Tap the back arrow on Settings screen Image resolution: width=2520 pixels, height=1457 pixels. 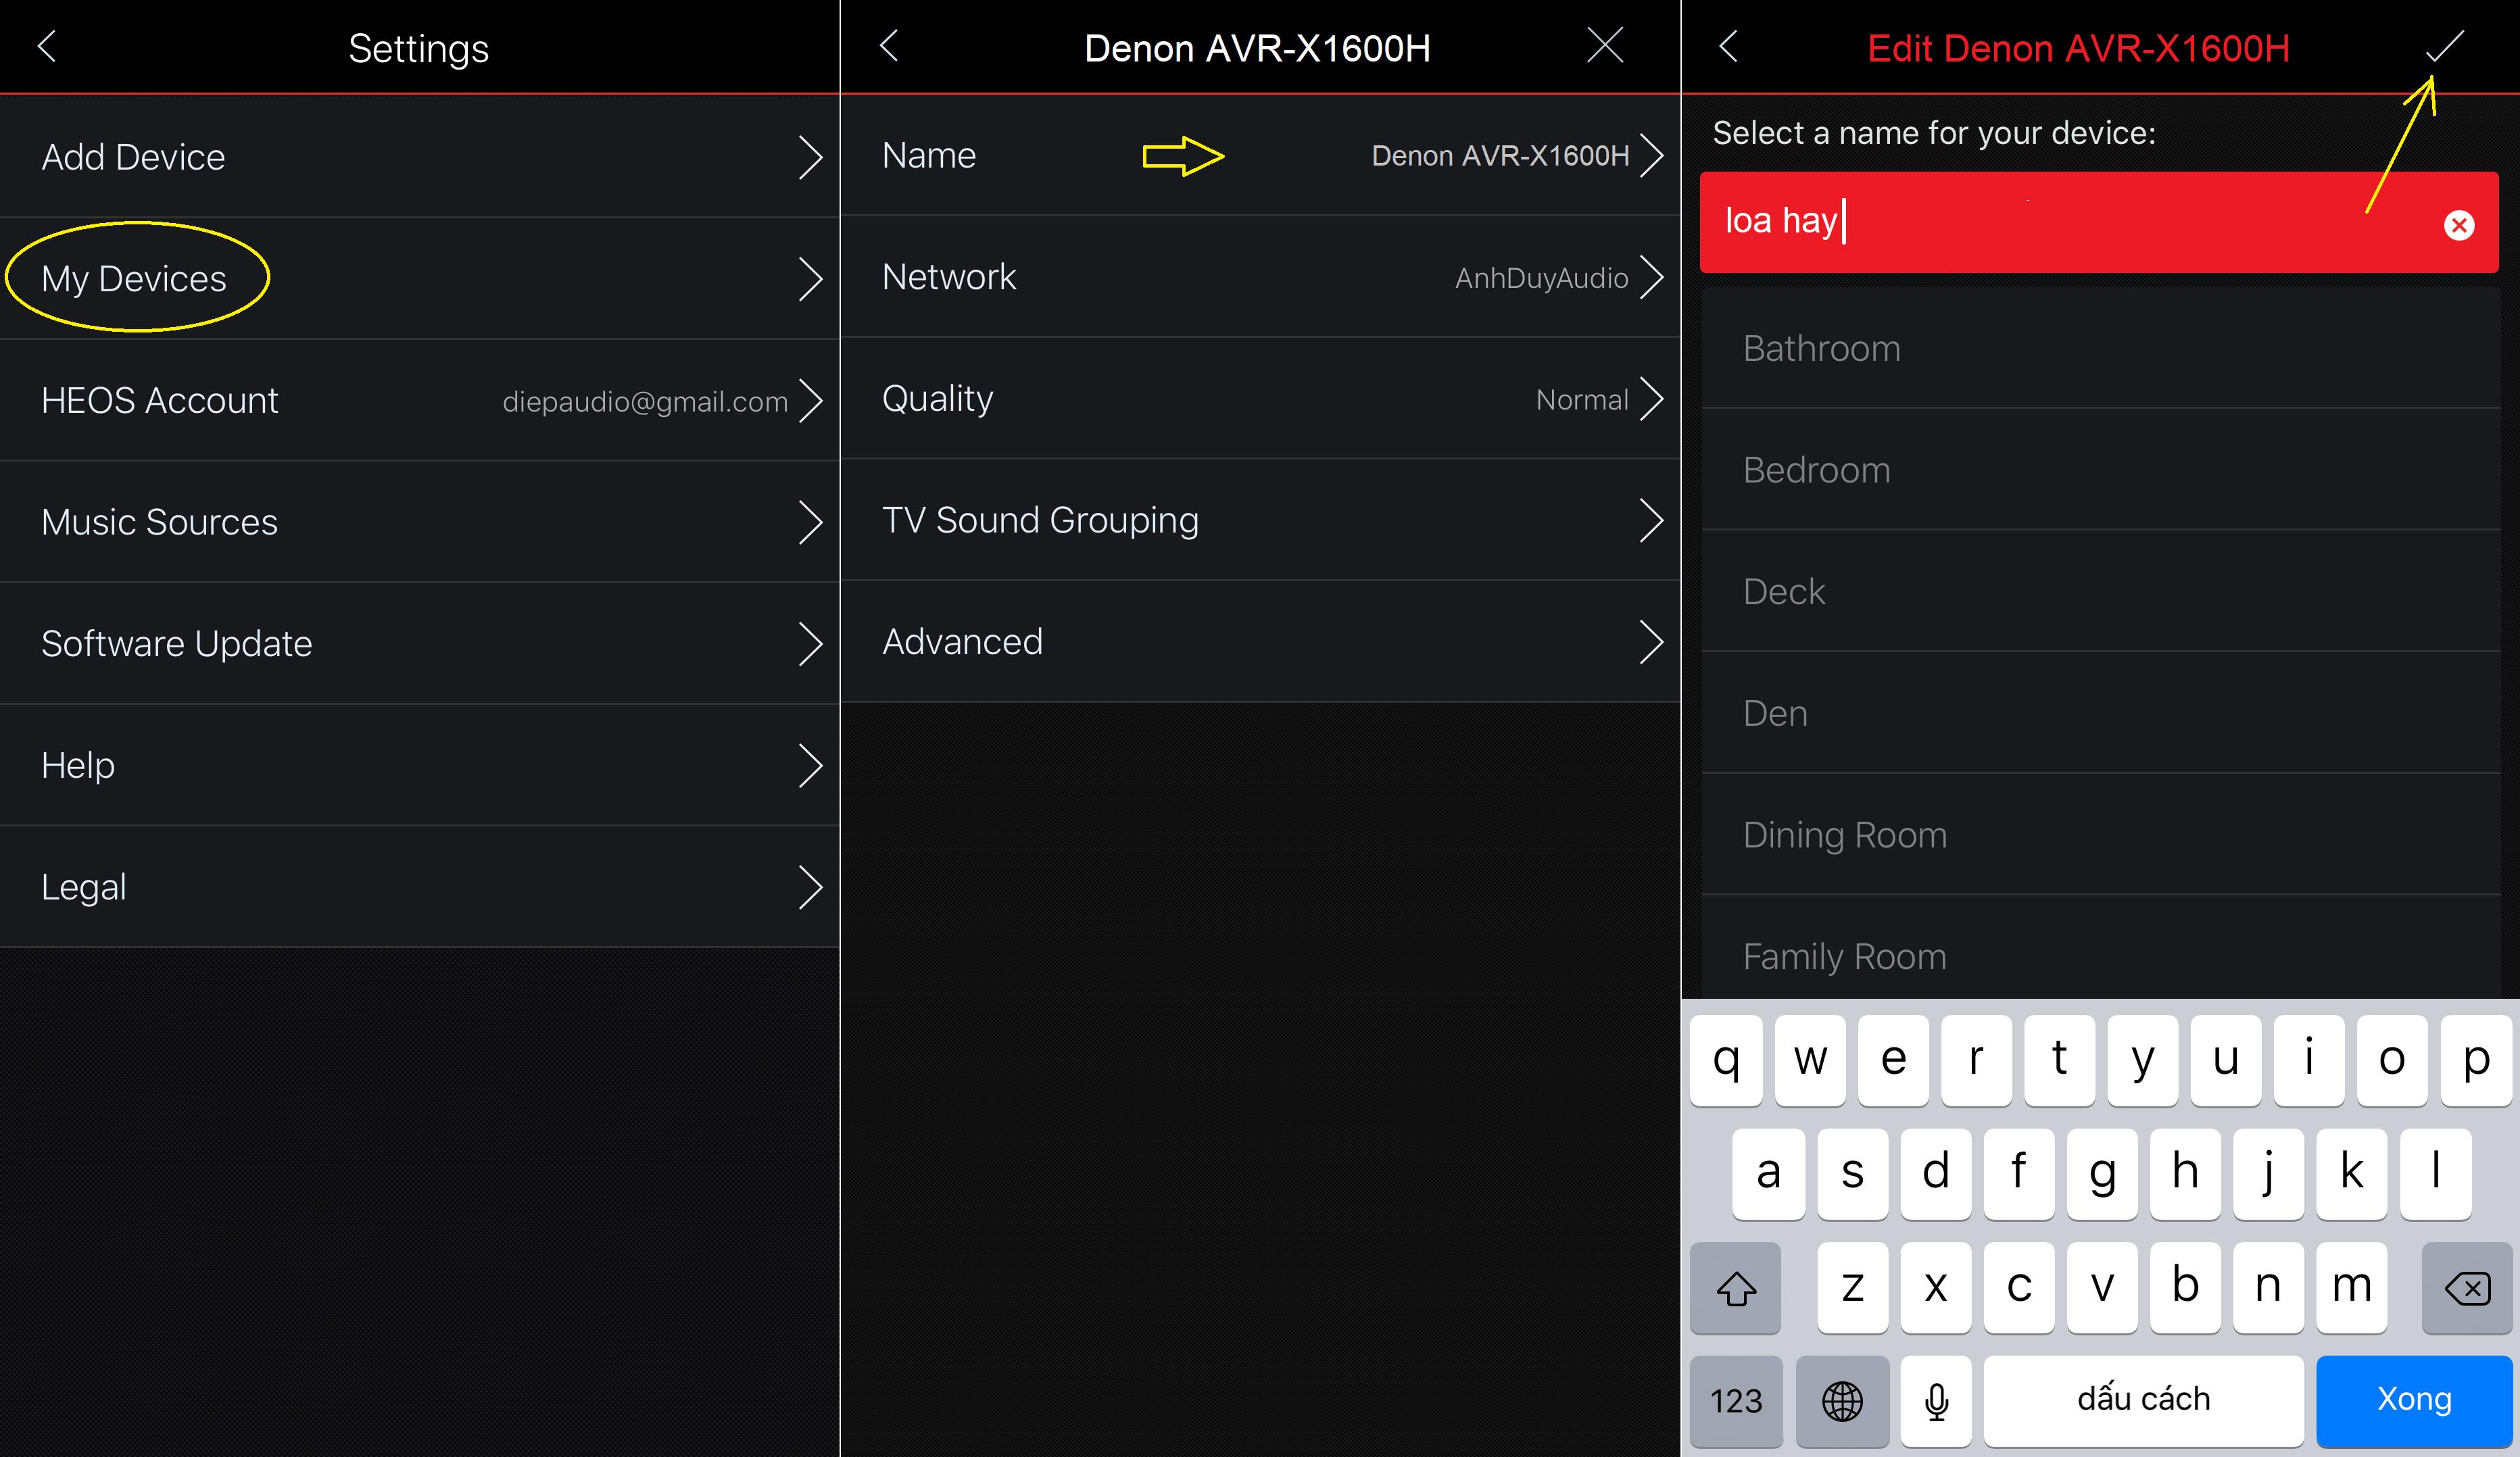point(47,45)
